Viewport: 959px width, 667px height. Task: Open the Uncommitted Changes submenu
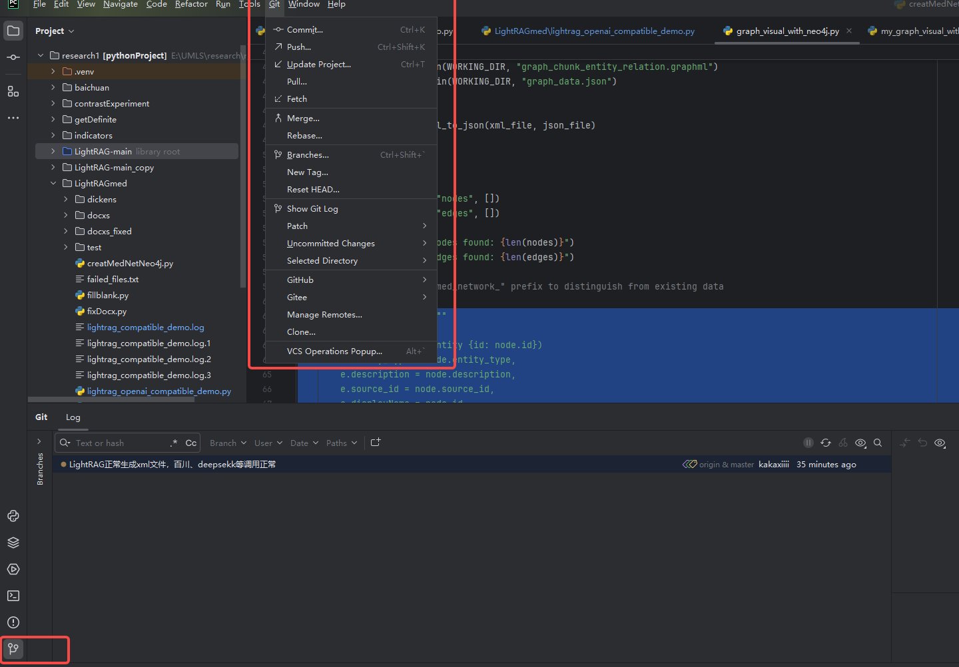[x=351, y=244]
